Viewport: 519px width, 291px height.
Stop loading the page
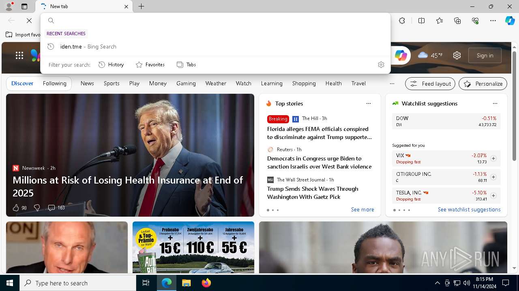point(29,21)
